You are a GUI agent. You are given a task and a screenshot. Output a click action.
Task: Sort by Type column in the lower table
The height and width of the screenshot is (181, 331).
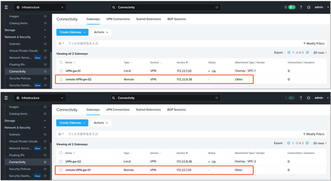(128, 153)
